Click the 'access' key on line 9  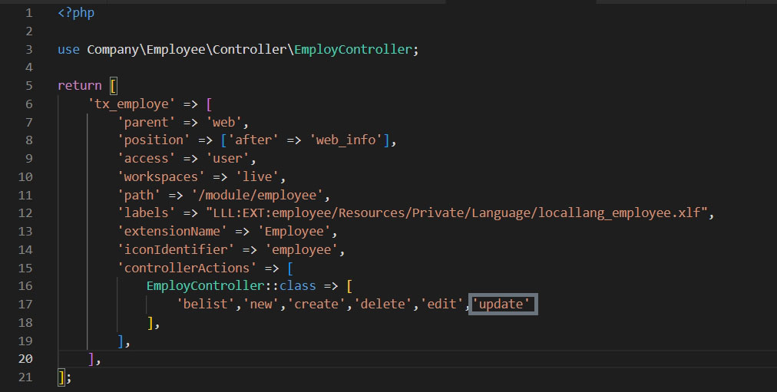(147, 158)
